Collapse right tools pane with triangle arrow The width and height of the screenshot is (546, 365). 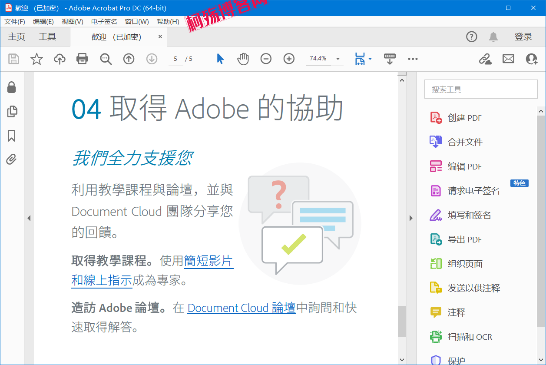point(411,218)
